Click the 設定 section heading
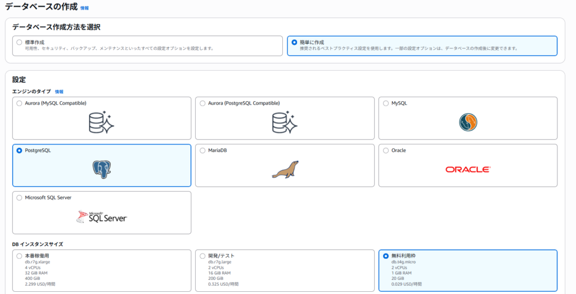 (19, 80)
